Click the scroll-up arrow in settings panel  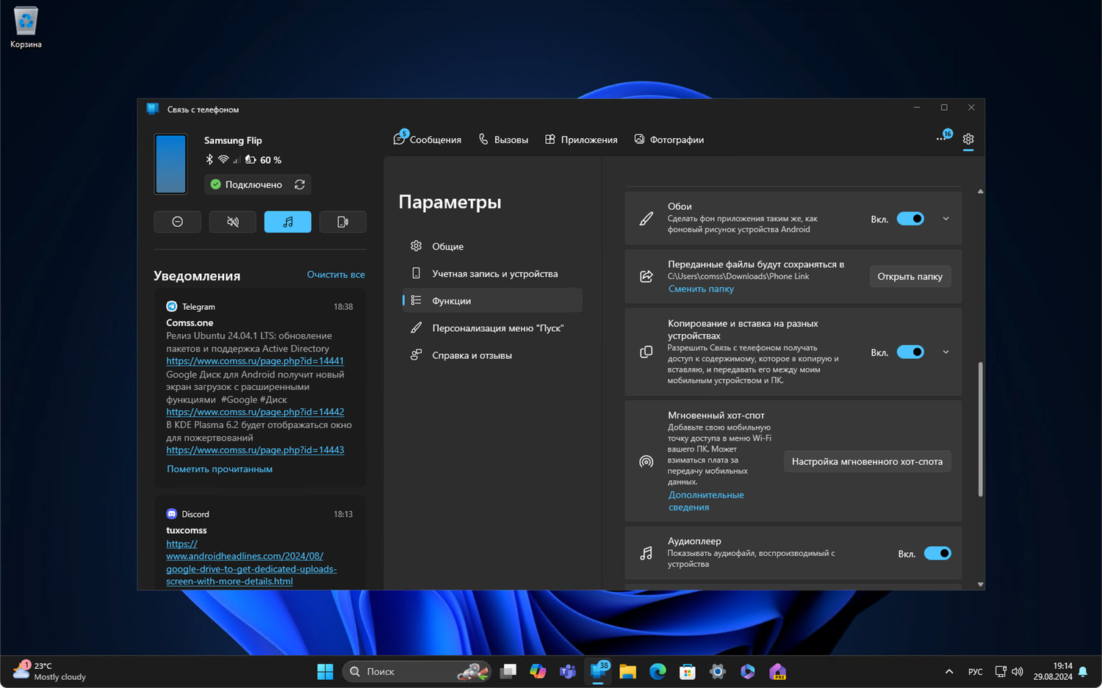(980, 191)
